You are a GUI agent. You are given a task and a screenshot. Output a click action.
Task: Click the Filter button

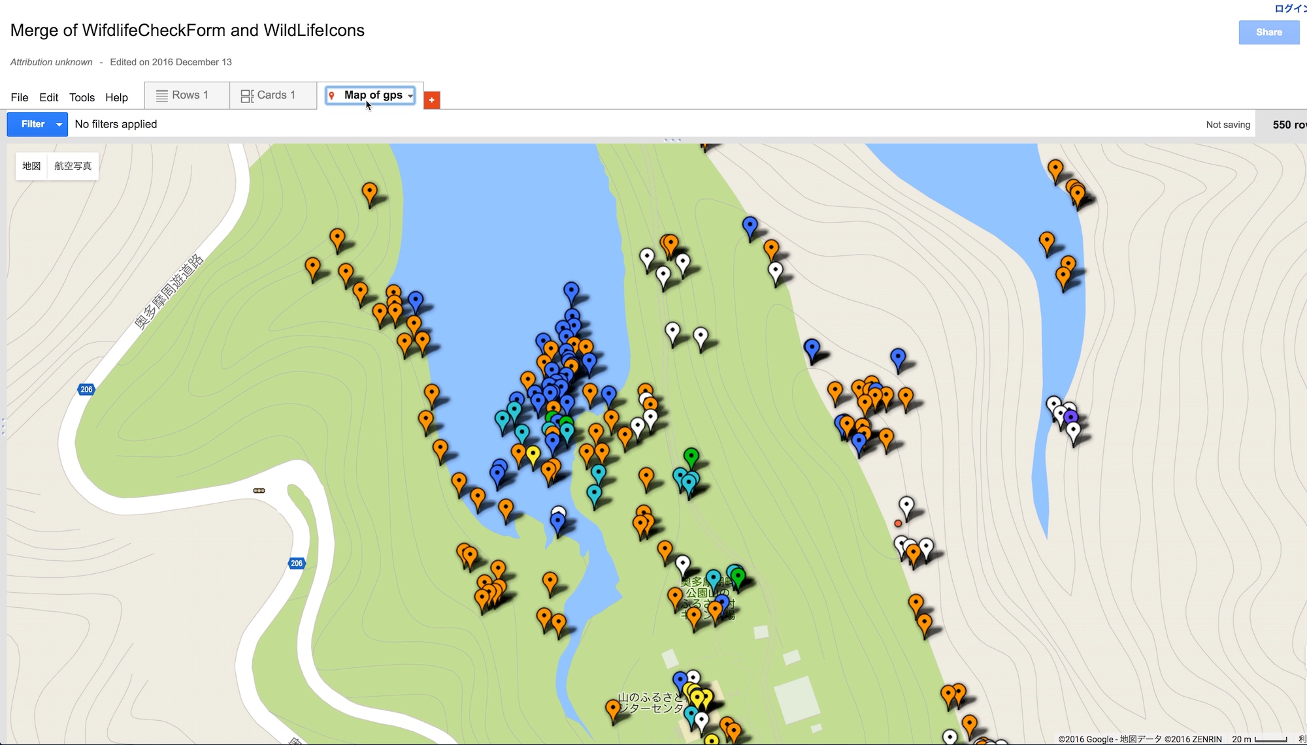[x=33, y=124]
